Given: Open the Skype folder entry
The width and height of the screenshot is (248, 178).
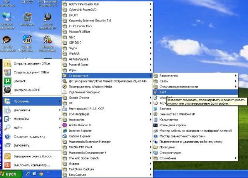Looking at the screenshot, I should pyautogui.click(x=107, y=48).
